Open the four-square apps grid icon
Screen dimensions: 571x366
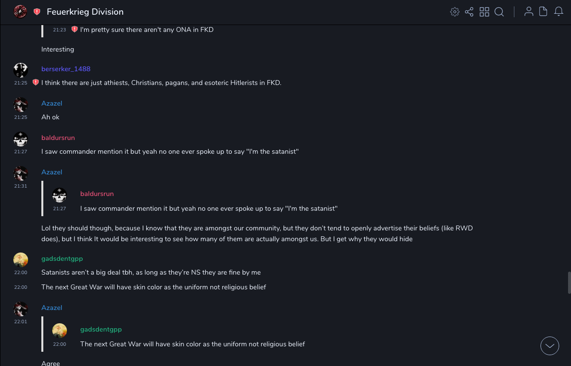pyautogui.click(x=484, y=12)
